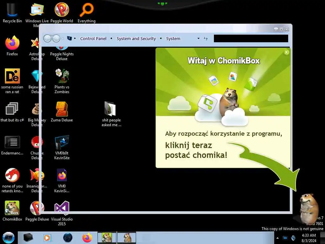Viewport: 325px width, 244px height.
Task: Open the 'none of you' desktop icon
Action: [12, 180]
